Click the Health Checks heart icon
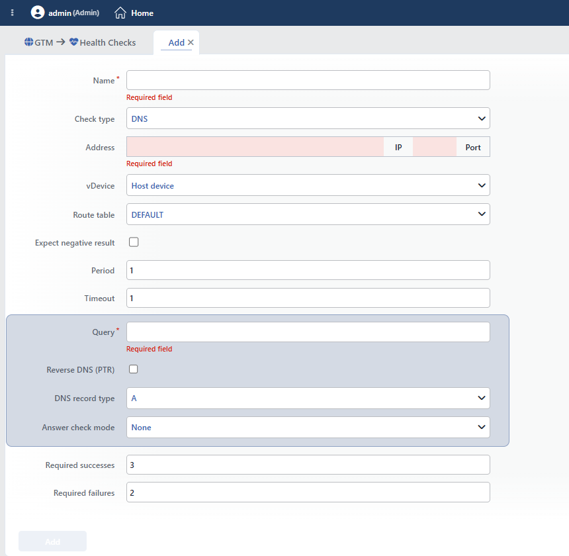Viewport: 569px width, 556px height. coord(73,42)
